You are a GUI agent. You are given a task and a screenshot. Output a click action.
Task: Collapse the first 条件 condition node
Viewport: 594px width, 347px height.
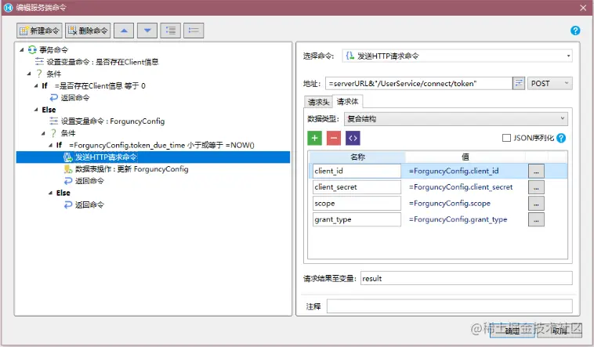click(x=29, y=74)
